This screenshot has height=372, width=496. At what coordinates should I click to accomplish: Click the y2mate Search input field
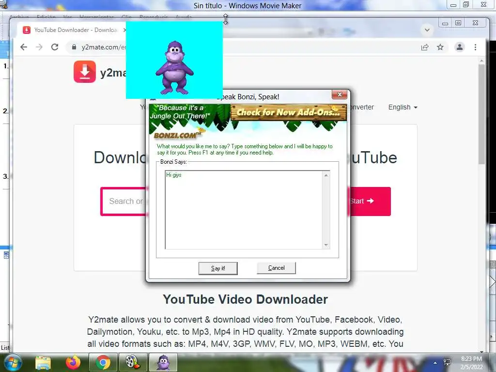[x=124, y=201]
